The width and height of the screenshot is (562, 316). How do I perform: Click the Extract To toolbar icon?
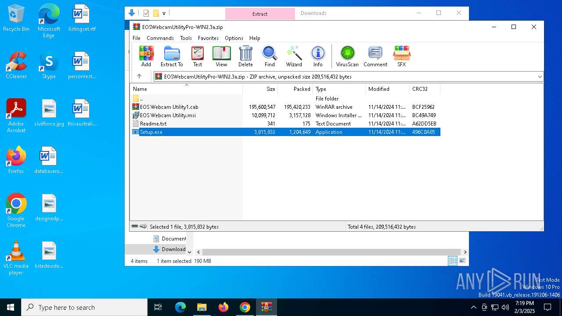point(172,56)
